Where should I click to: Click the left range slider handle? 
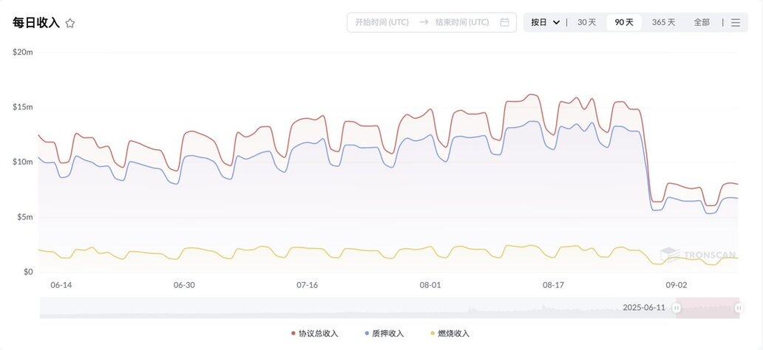pyautogui.click(x=676, y=308)
